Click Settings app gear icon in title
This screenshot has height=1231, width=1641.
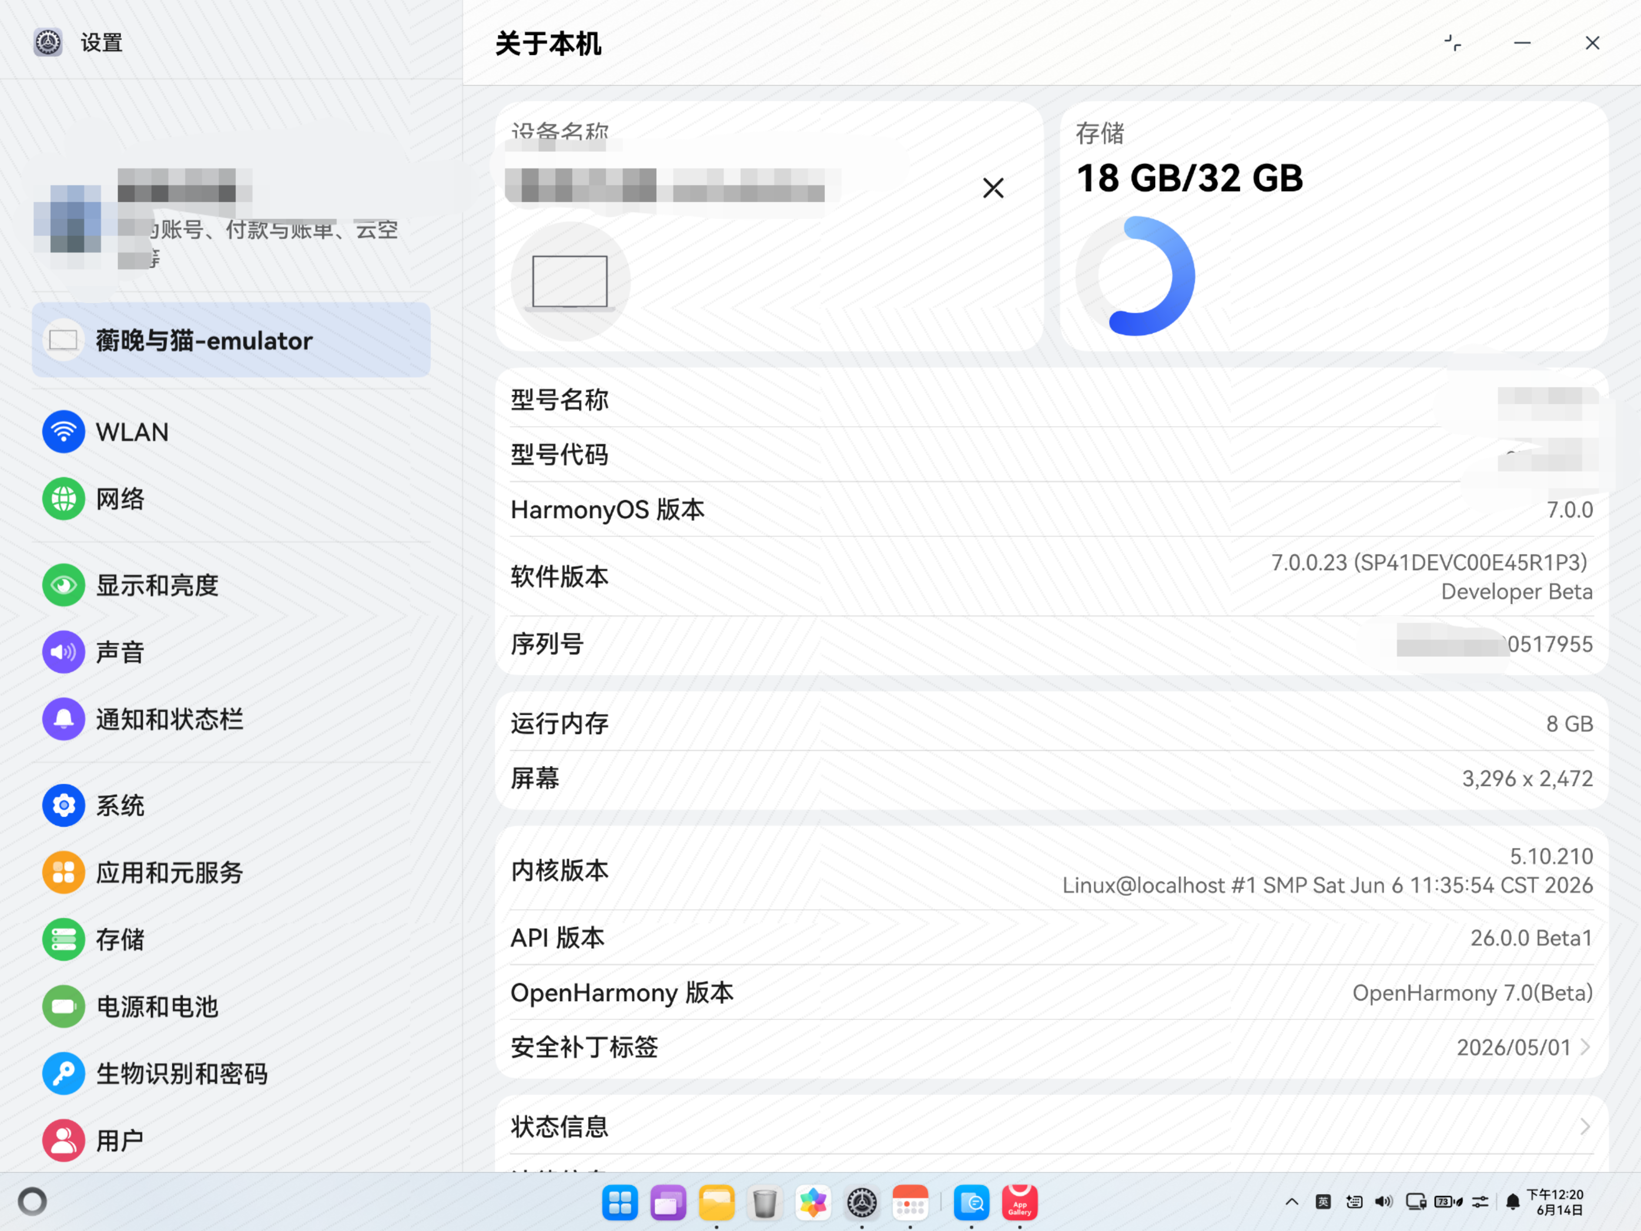click(48, 42)
